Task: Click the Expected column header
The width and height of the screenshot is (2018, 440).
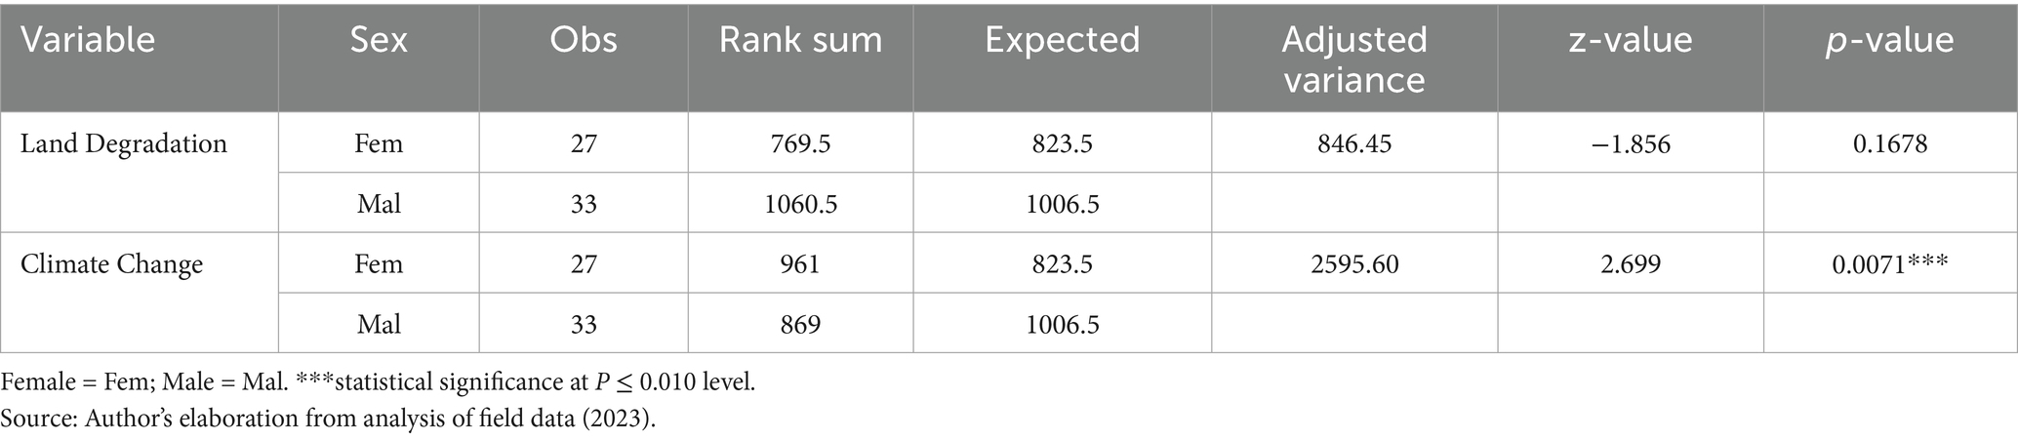Action: (x=1062, y=40)
